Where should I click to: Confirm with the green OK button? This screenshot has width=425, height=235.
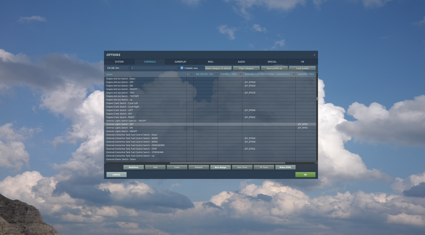click(306, 175)
